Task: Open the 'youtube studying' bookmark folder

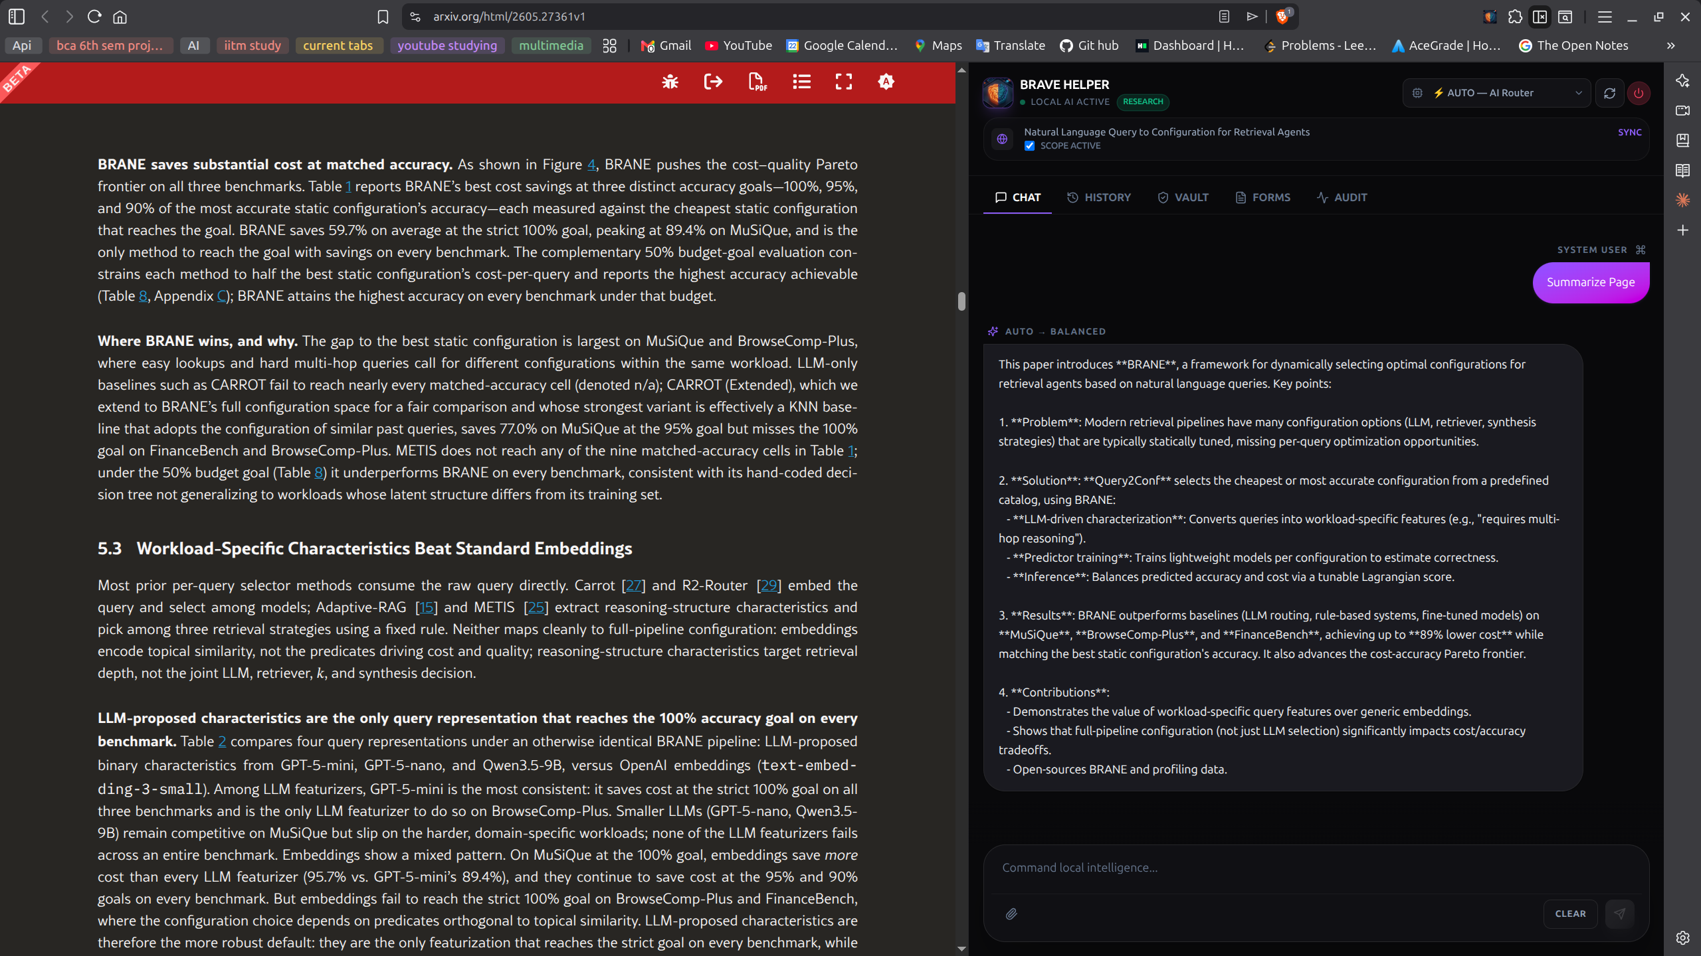Action: point(447,46)
